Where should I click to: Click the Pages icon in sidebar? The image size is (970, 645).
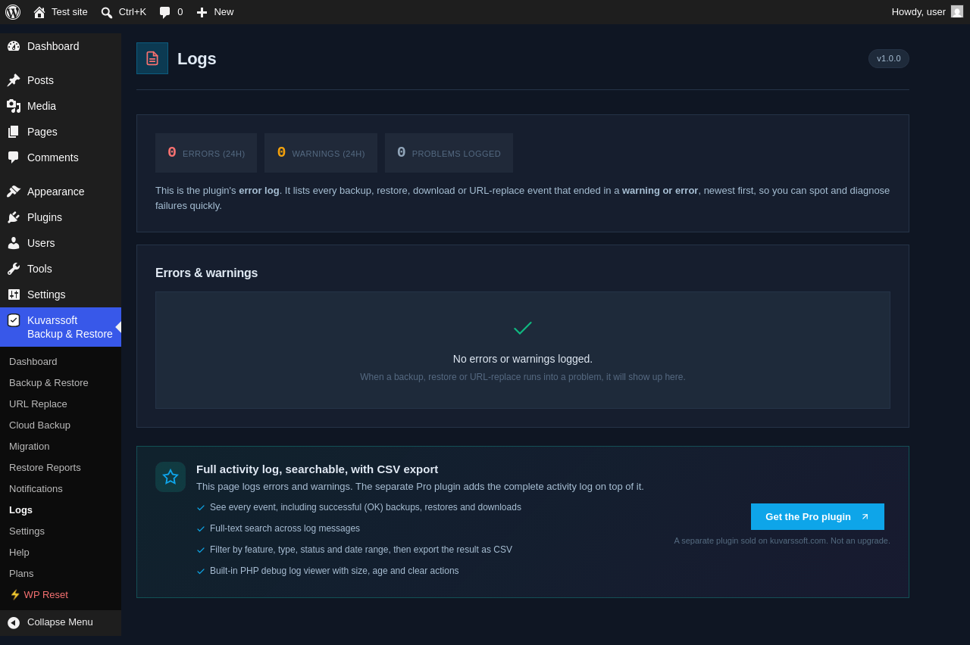tap(14, 132)
